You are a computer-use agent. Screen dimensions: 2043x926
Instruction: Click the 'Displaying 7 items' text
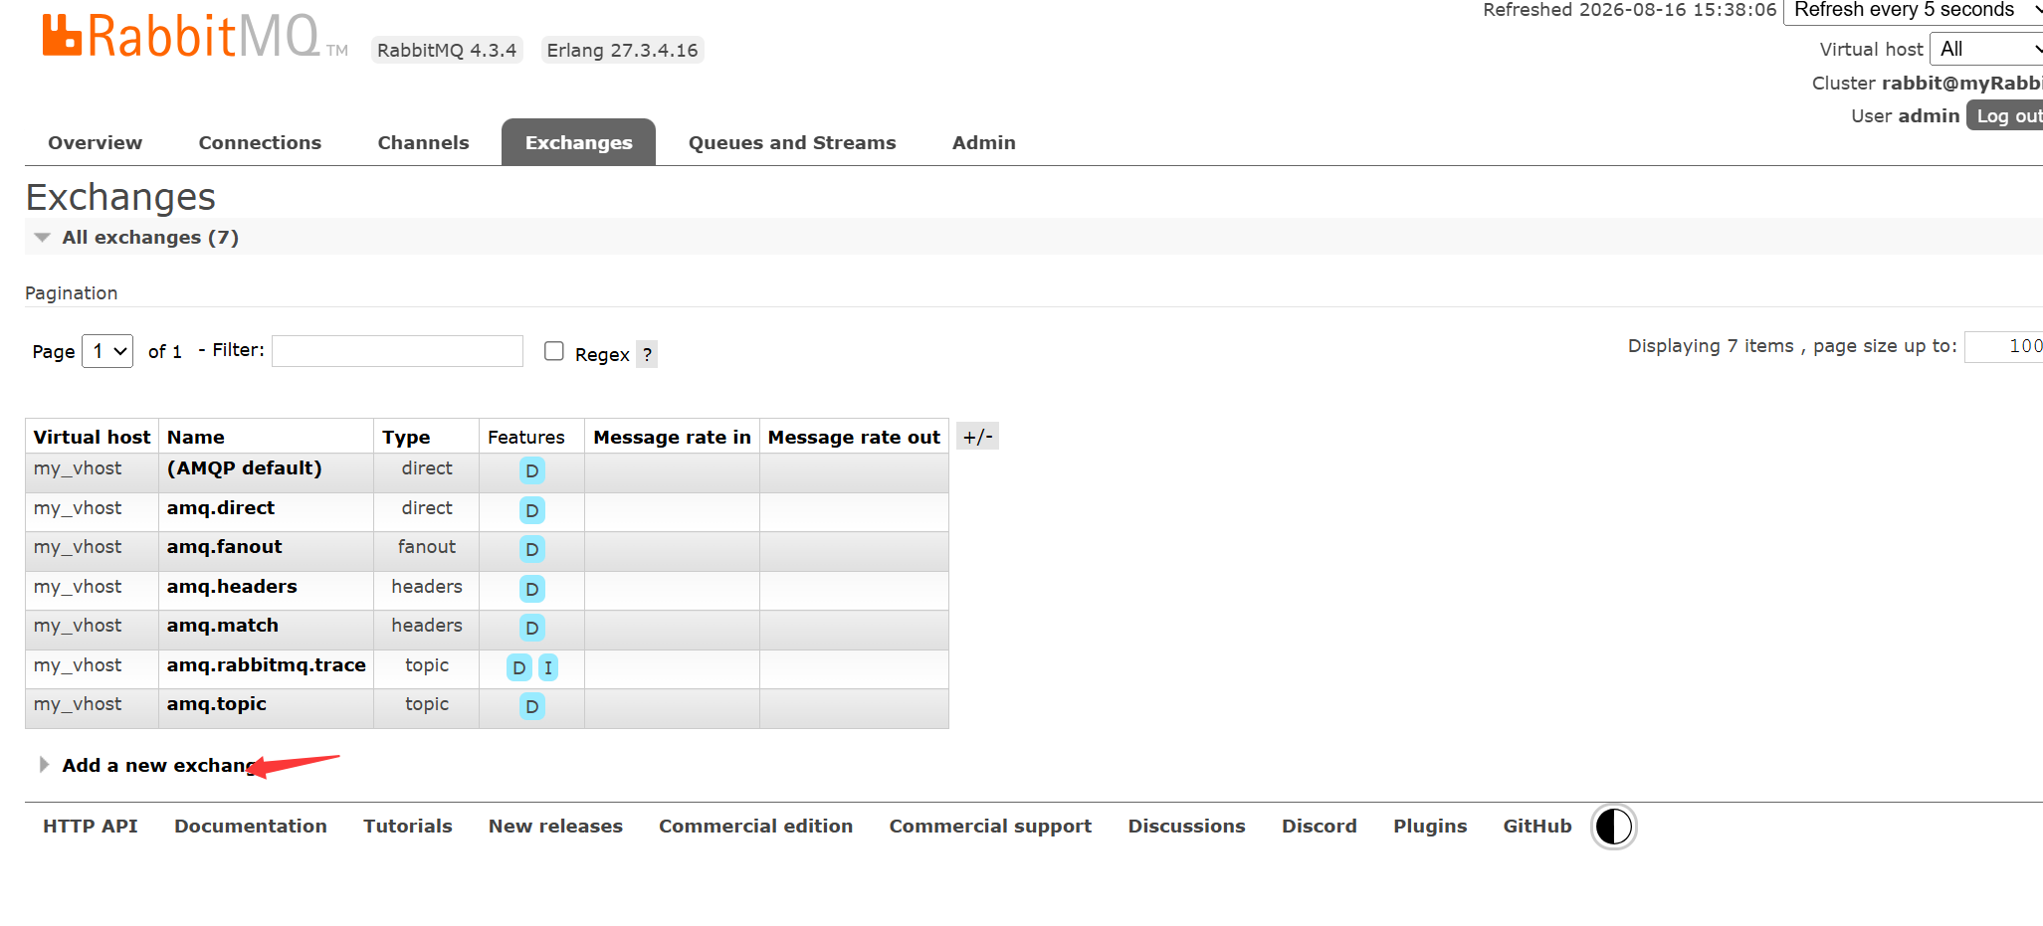coord(1711,346)
